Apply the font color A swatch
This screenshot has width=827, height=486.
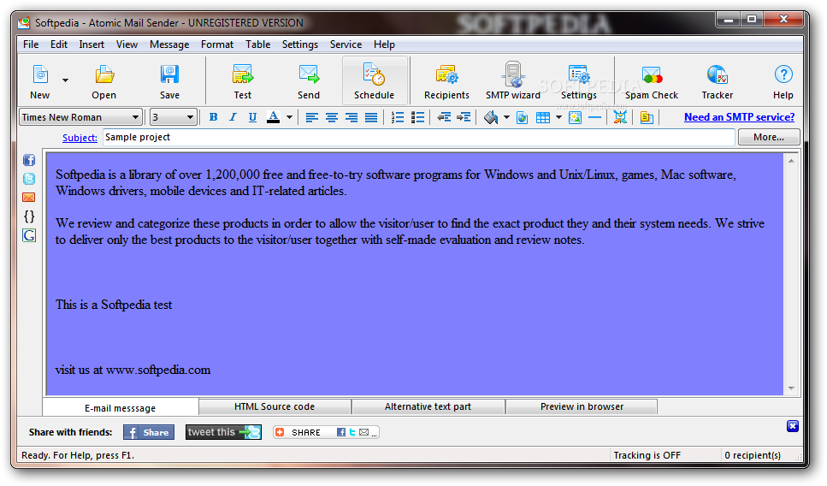click(x=273, y=117)
